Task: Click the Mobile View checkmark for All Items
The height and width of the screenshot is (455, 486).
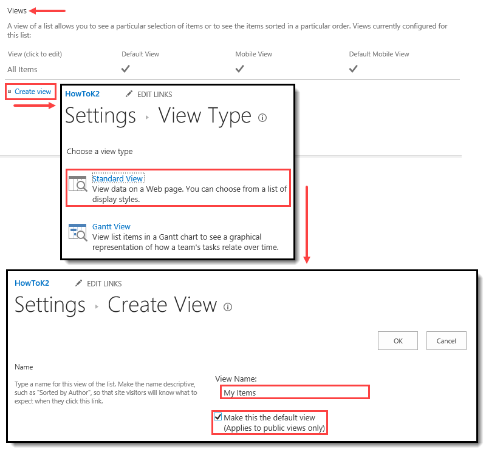Action: [239, 69]
